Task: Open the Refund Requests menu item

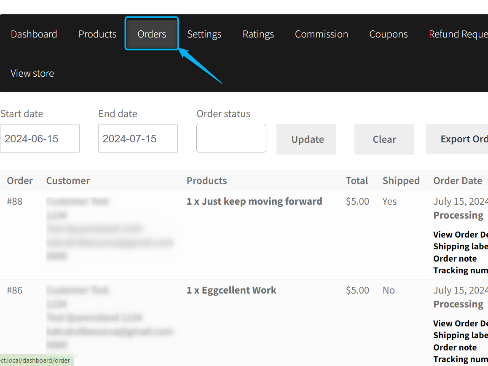Action: click(x=458, y=34)
